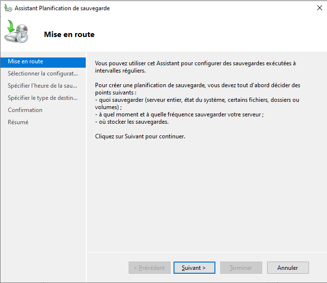
Task: Click the bold Mise en route page heading
Action: tap(69, 35)
